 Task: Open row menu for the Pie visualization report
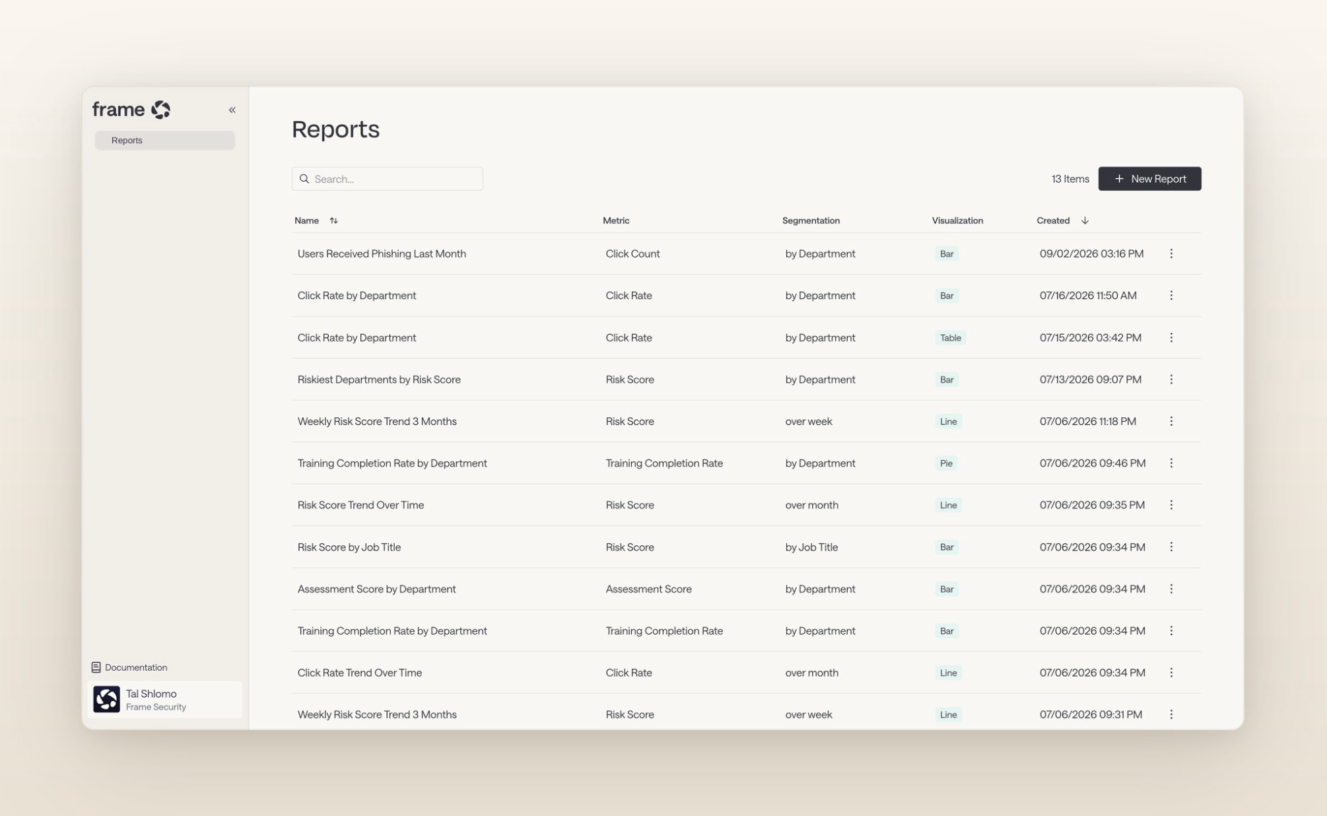1171,463
